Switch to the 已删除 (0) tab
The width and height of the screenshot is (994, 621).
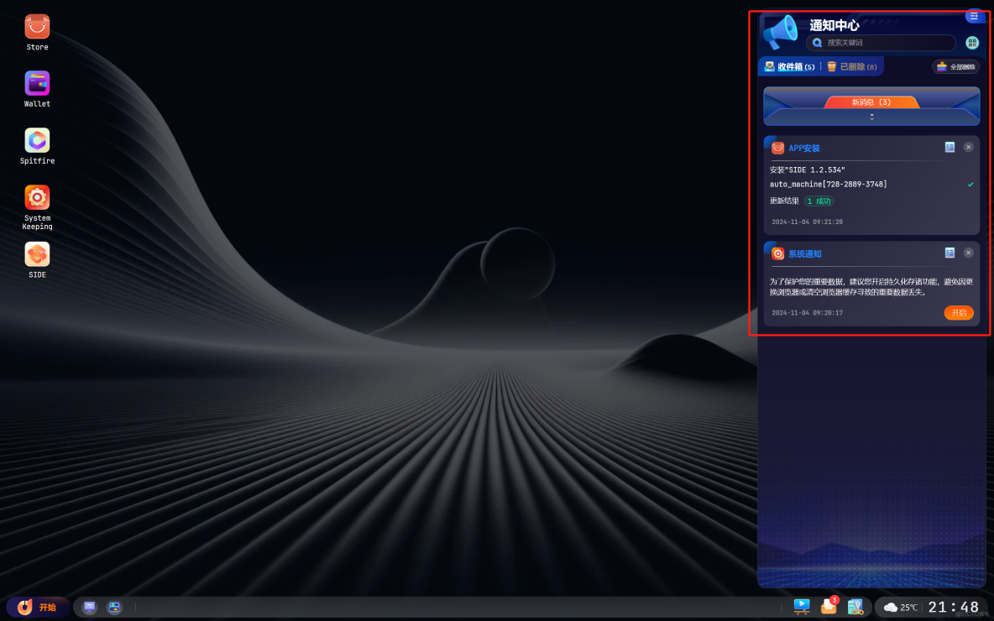coord(852,66)
